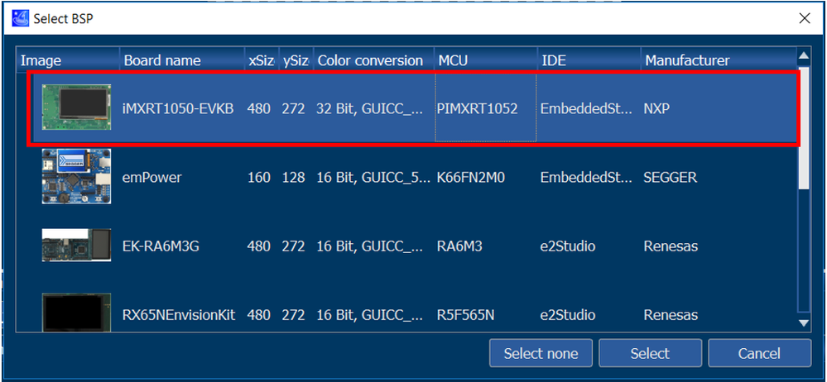This screenshot has height=382, width=827.
Task: Click the RX65NEnvisionKit board thumbnail
Action: [x=76, y=312]
